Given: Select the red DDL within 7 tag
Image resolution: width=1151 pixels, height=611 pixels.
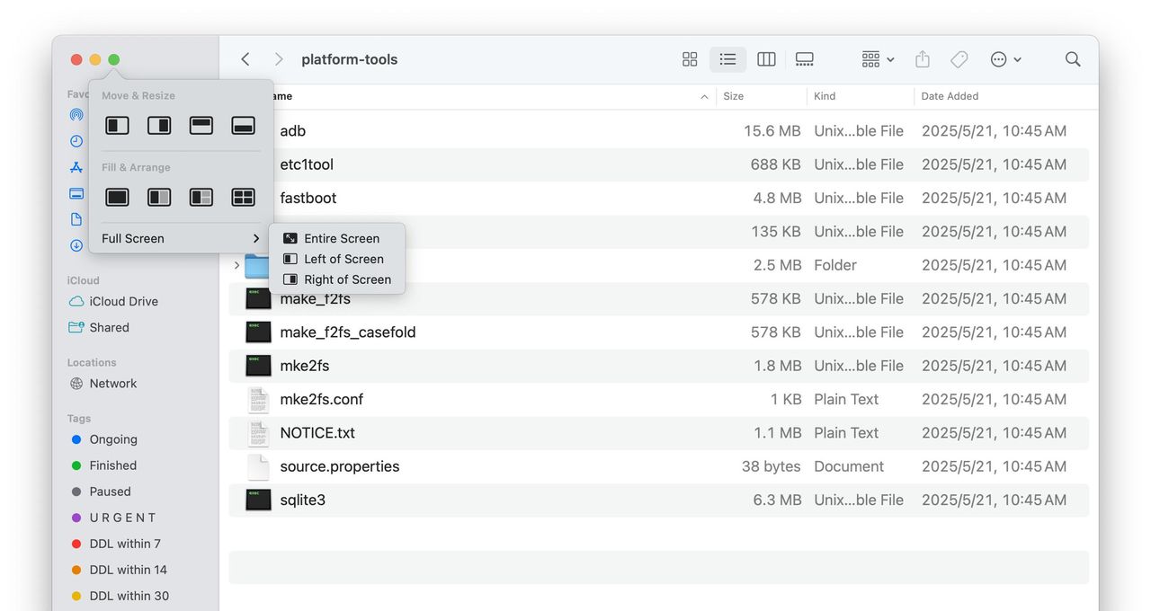Looking at the screenshot, I should pos(124,544).
